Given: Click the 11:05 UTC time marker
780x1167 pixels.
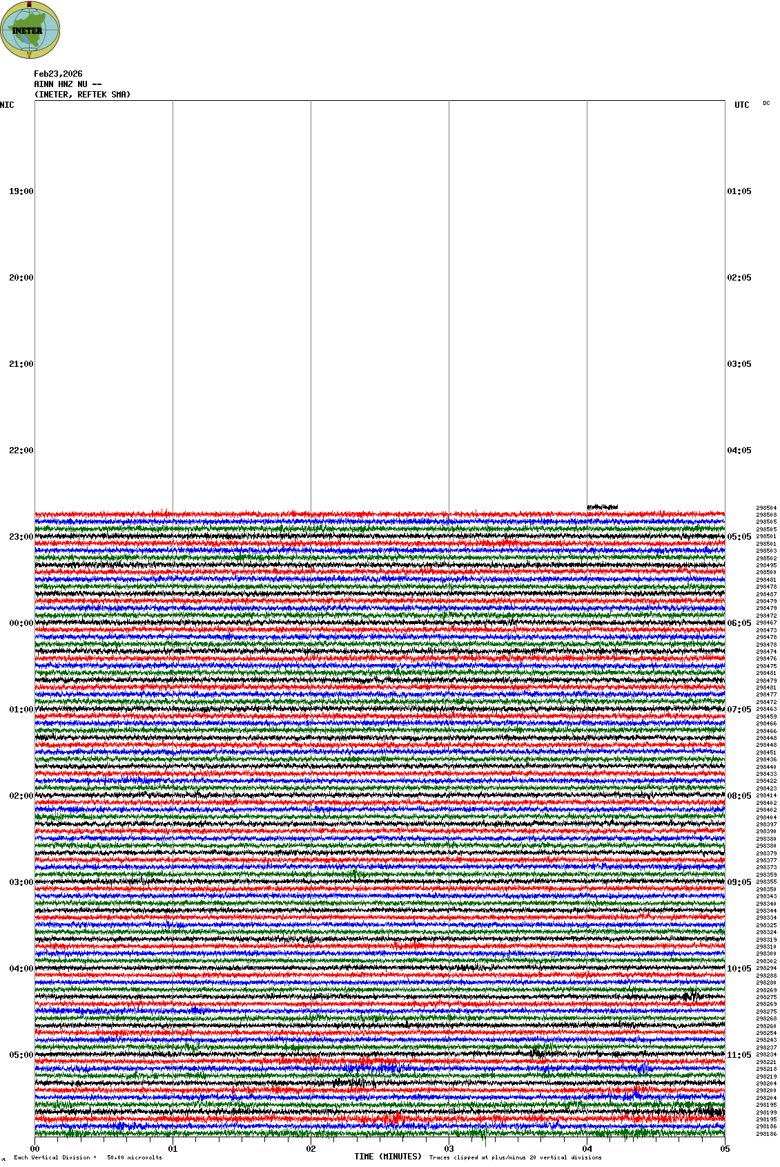Looking at the screenshot, I should coord(739,1055).
